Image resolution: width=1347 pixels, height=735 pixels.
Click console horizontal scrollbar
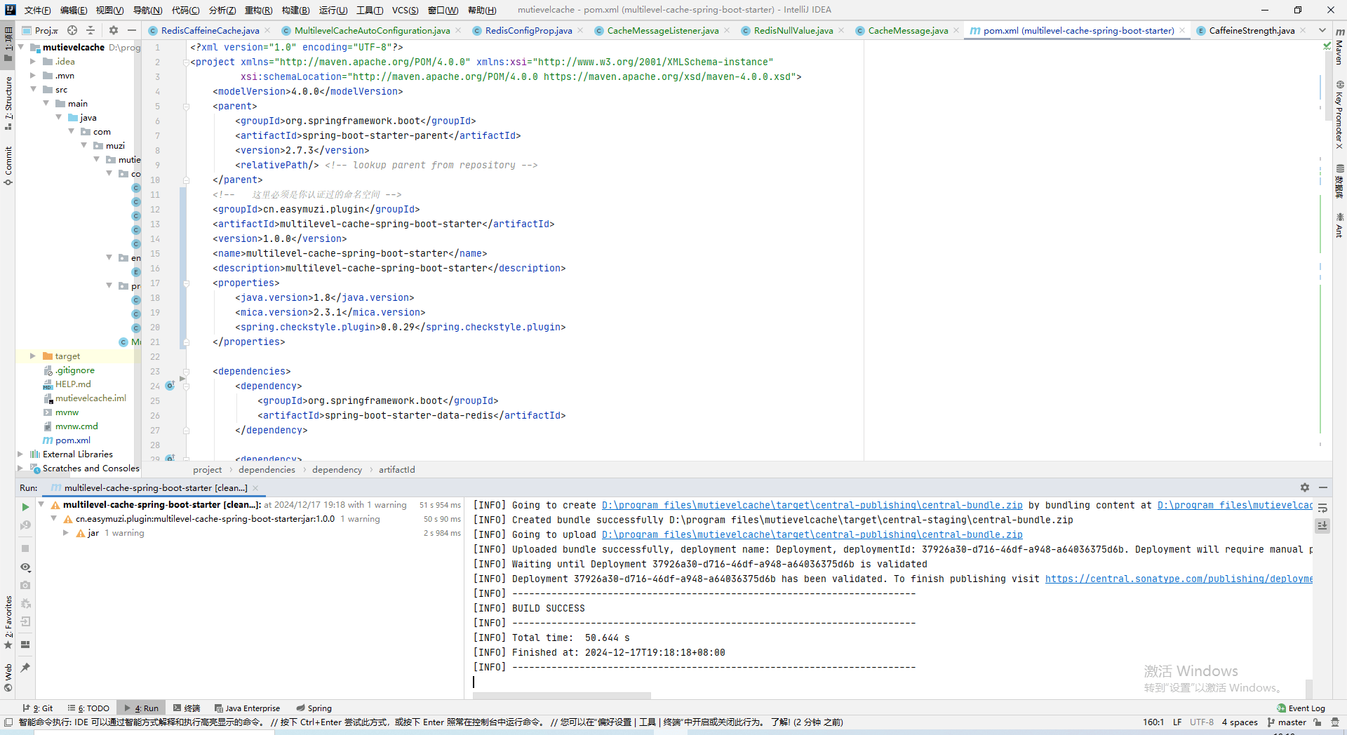pyautogui.click(x=561, y=696)
